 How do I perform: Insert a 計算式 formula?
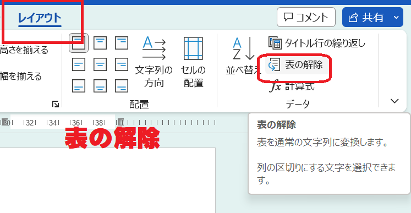point(292,86)
